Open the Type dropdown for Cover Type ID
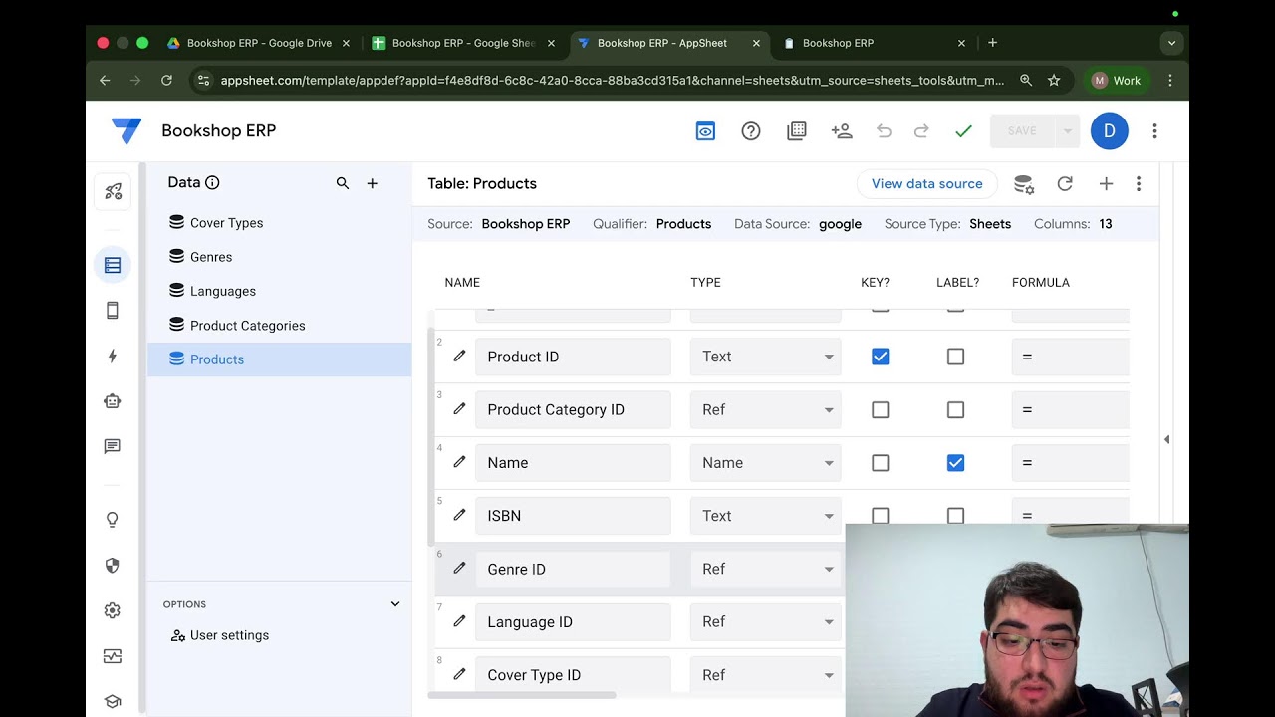 coord(766,675)
